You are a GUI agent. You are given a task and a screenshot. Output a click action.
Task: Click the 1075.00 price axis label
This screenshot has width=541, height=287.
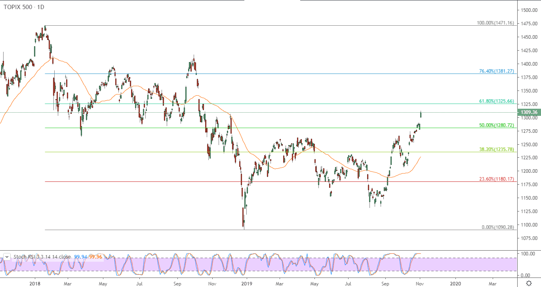(x=530, y=238)
